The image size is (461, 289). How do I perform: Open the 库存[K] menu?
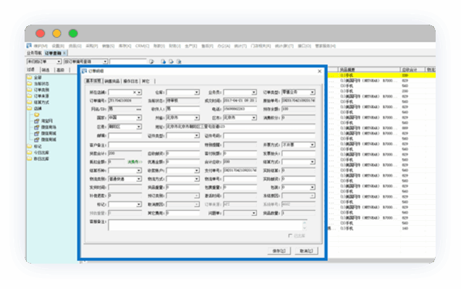point(125,46)
